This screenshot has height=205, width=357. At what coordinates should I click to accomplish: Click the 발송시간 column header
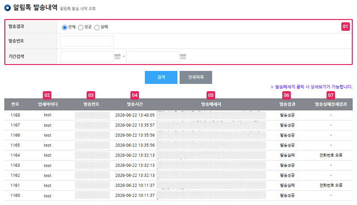(x=135, y=104)
